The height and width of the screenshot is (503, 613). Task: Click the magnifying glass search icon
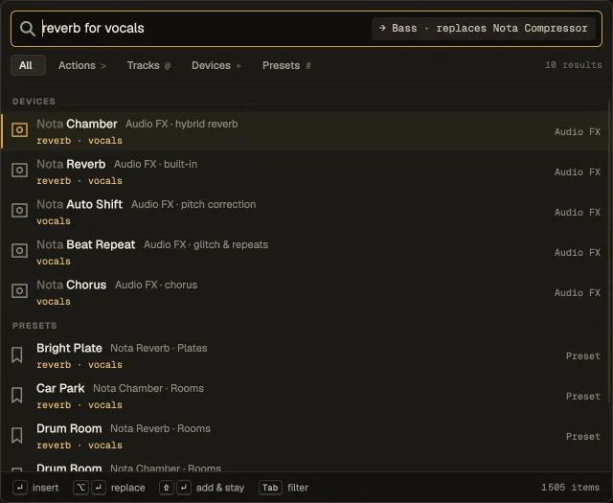(28, 29)
